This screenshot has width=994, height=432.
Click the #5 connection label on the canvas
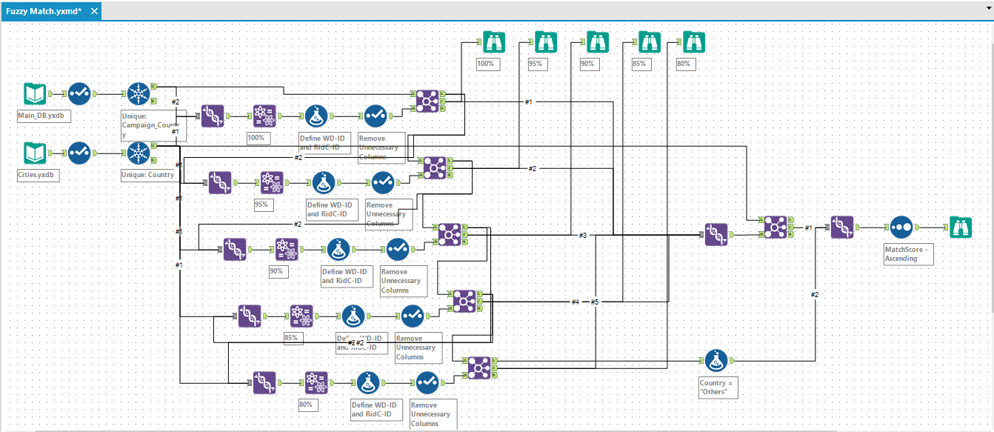pos(596,302)
